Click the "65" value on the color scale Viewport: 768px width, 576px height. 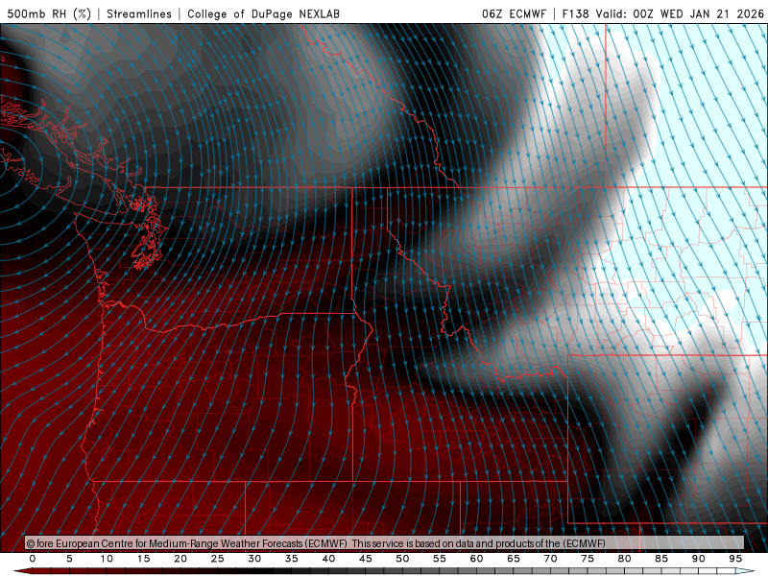point(514,559)
